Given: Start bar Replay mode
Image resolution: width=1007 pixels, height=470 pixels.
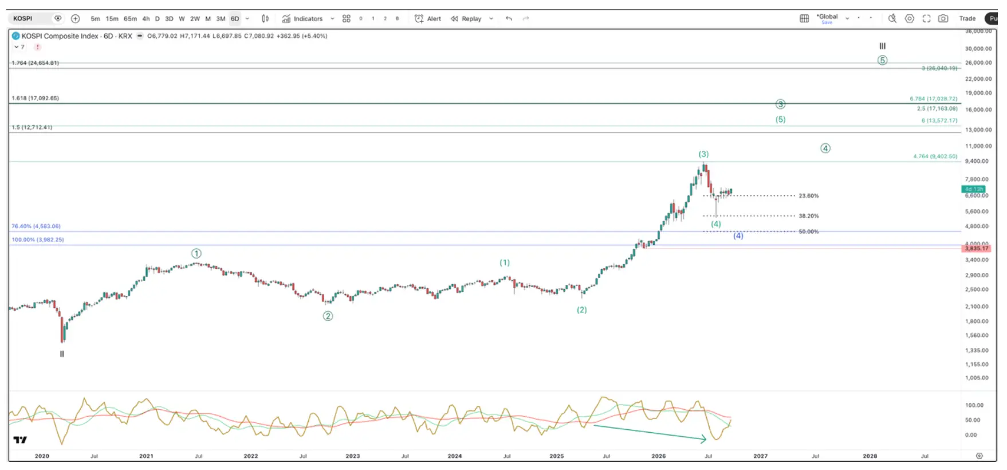Looking at the screenshot, I should tap(466, 18).
